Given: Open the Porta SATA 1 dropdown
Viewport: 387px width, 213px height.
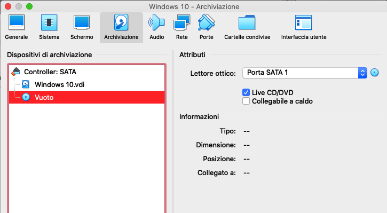Looking at the screenshot, I should (305, 73).
